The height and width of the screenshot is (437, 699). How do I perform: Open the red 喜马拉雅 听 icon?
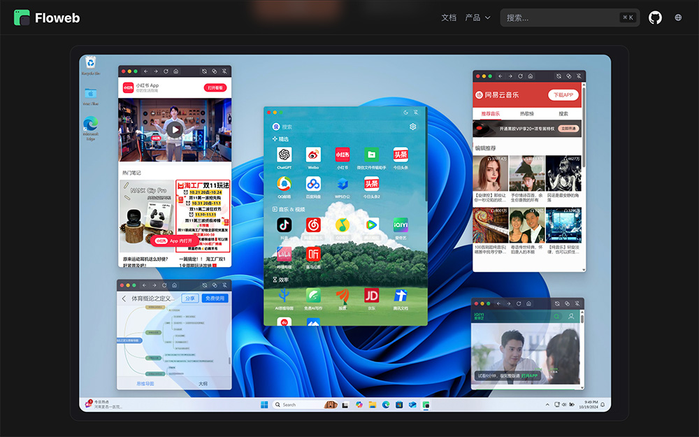tap(313, 255)
